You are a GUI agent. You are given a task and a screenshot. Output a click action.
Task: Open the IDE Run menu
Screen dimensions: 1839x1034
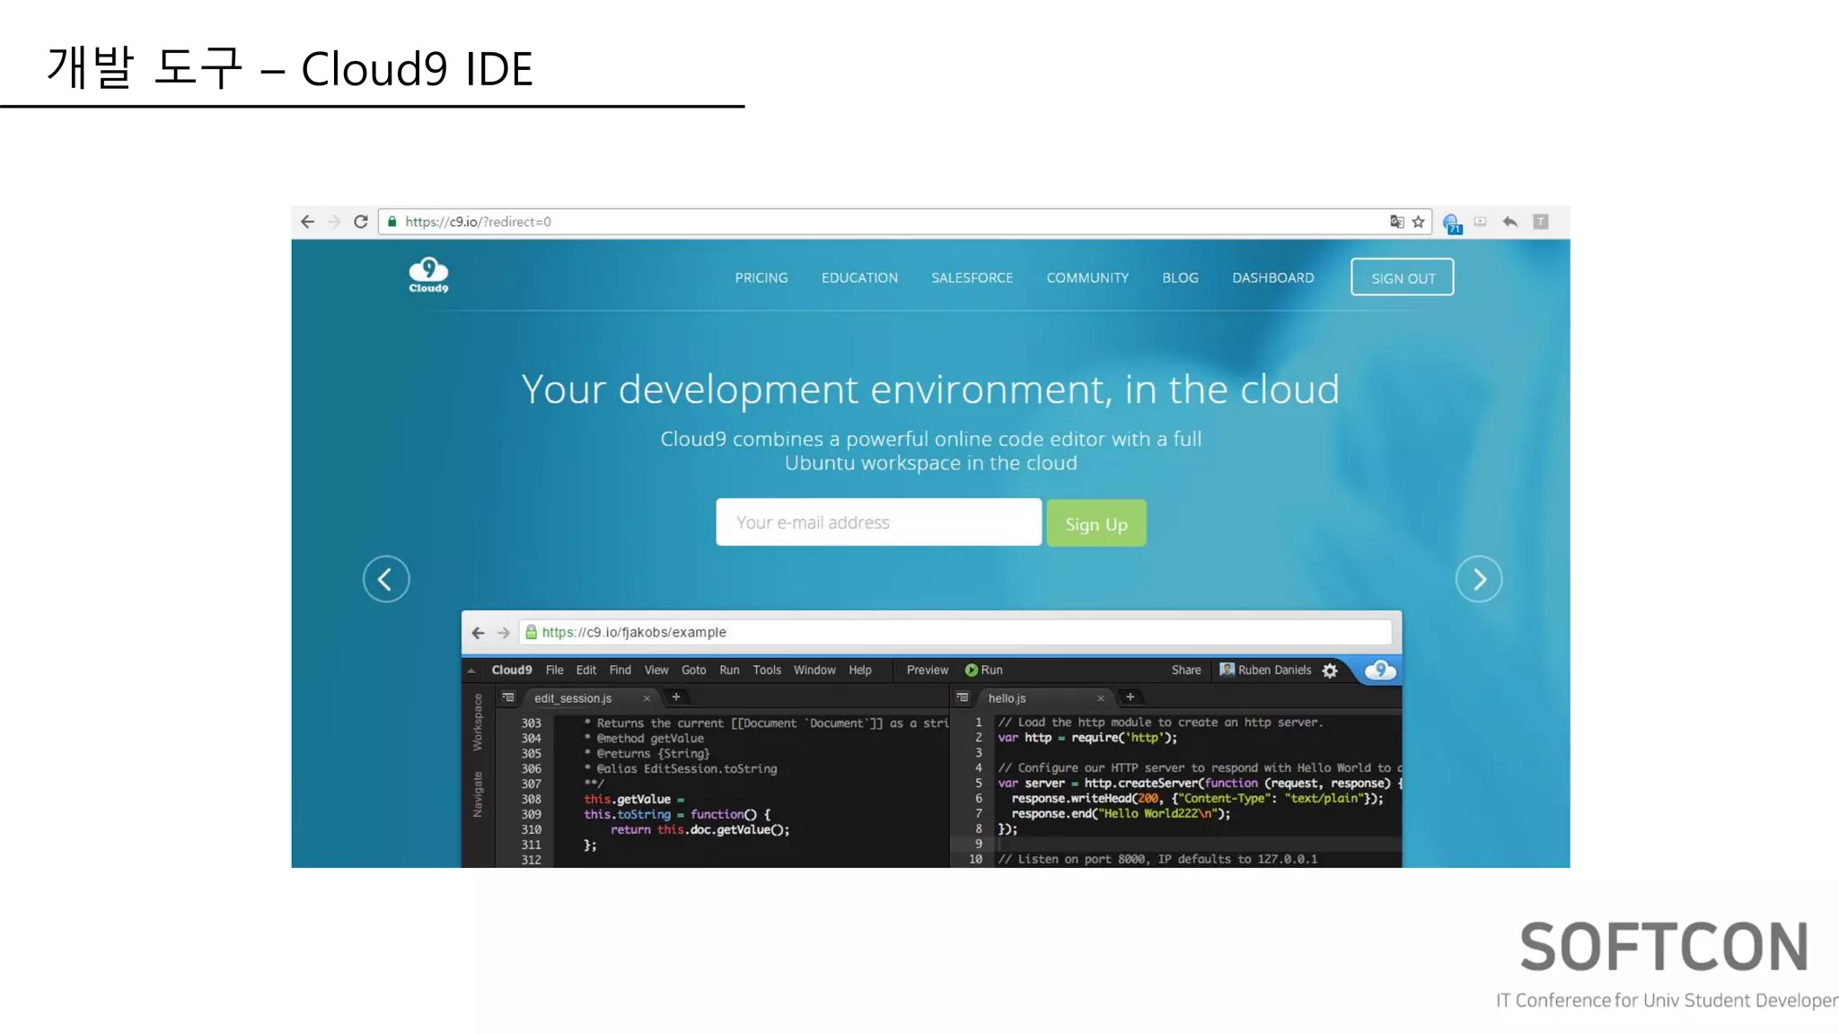click(x=730, y=670)
